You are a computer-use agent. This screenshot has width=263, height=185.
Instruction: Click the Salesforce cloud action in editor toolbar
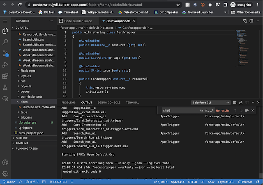pos(245,21)
